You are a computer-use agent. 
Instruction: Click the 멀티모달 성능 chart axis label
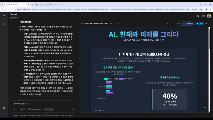pyautogui.click(x=101, y=98)
